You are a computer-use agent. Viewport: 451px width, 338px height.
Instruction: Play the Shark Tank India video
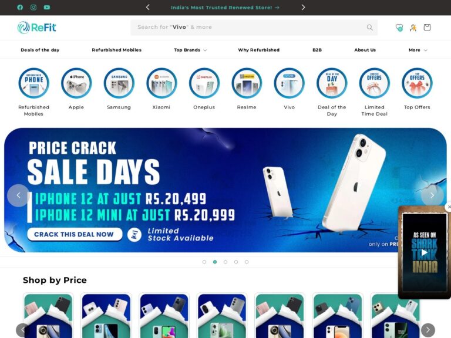tap(424, 252)
